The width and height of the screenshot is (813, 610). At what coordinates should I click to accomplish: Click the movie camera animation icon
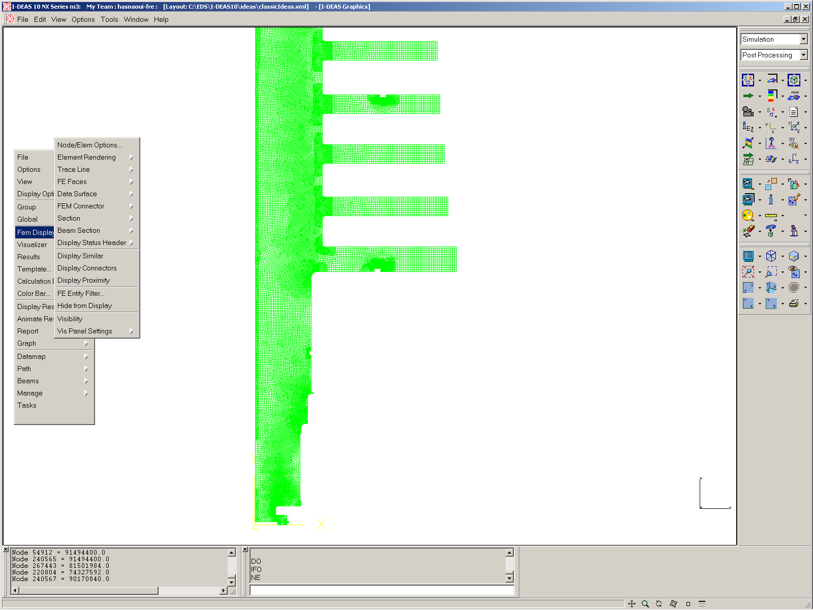(747, 111)
